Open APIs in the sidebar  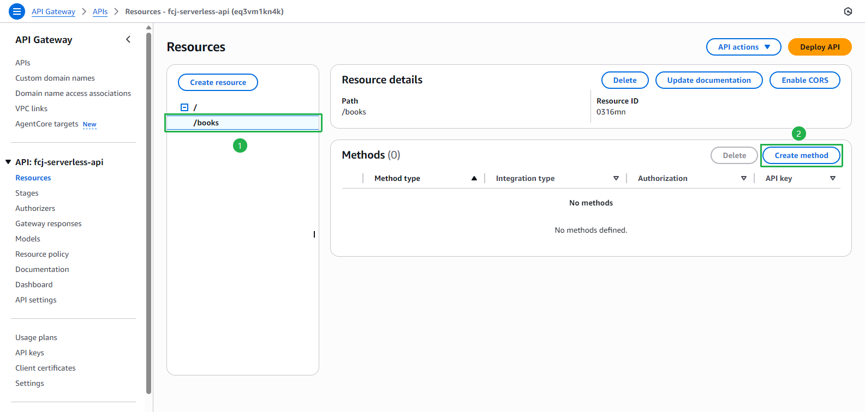(23, 63)
